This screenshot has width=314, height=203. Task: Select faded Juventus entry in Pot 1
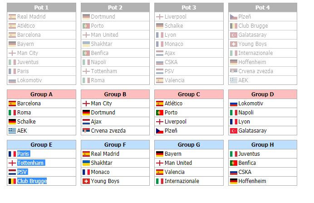[41, 62]
